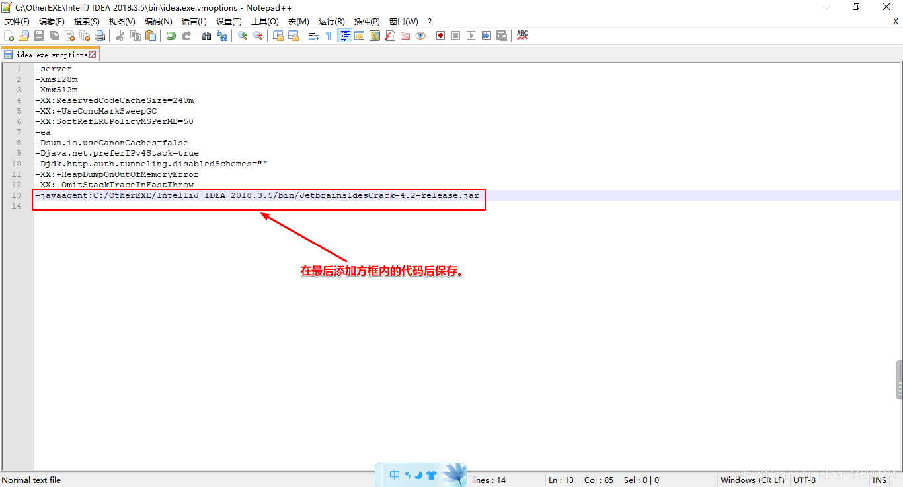Click line number 14 in the margin
This screenshot has width=903, height=487.
coord(17,206)
